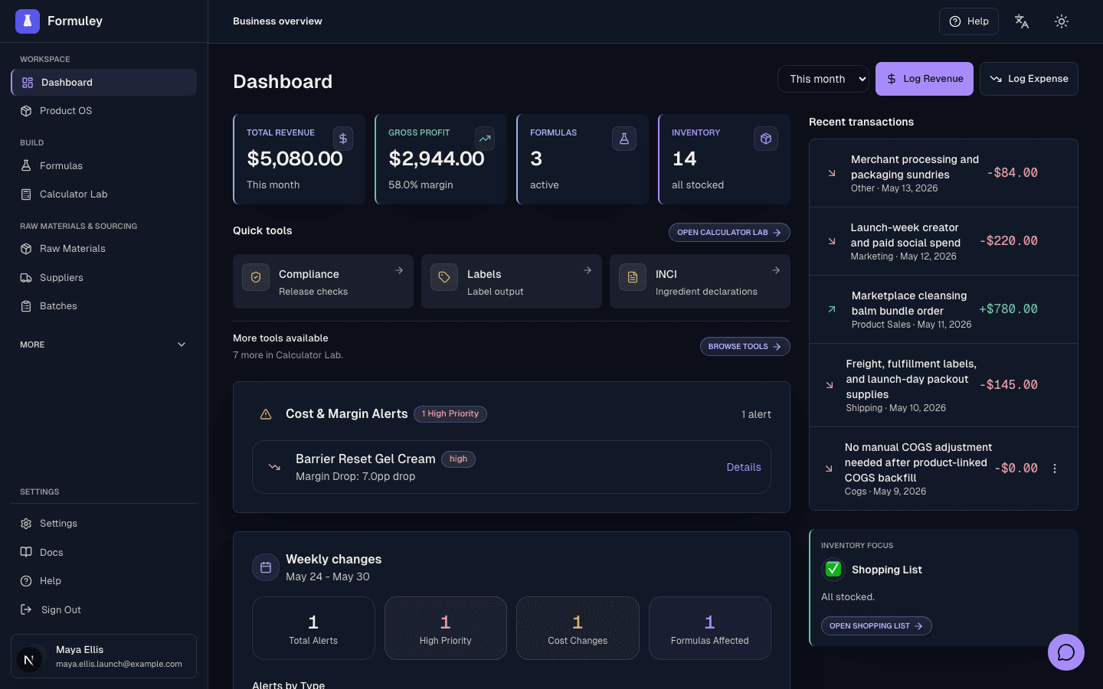Click the trend icon on Gross Profit card
The height and width of the screenshot is (689, 1103).
(485, 139)
